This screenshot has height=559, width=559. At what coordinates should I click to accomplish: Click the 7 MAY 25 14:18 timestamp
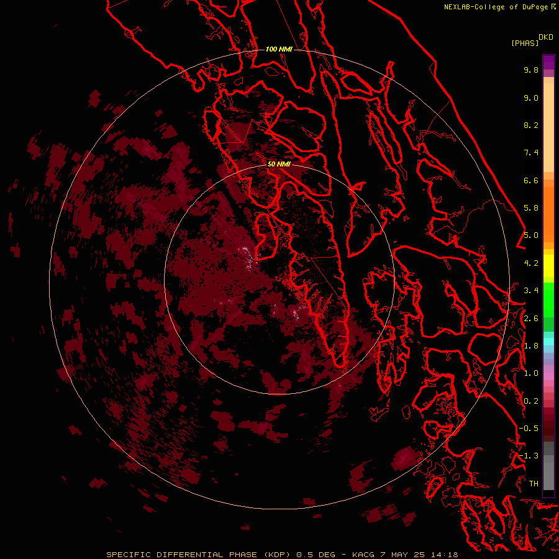click(x=419, y=555)
